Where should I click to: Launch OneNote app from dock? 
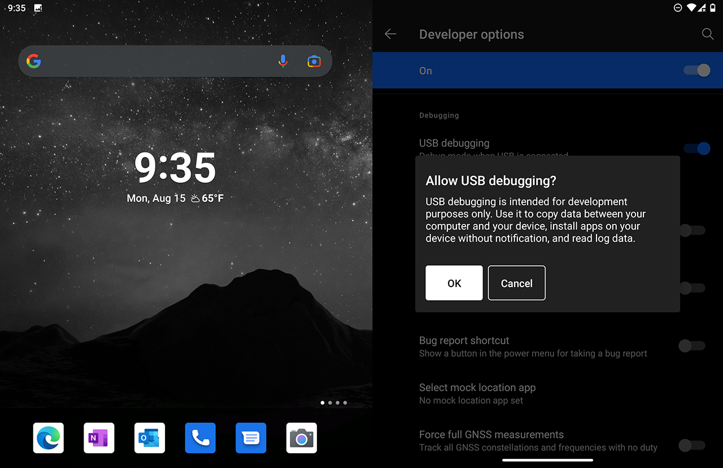coord(99,438)
